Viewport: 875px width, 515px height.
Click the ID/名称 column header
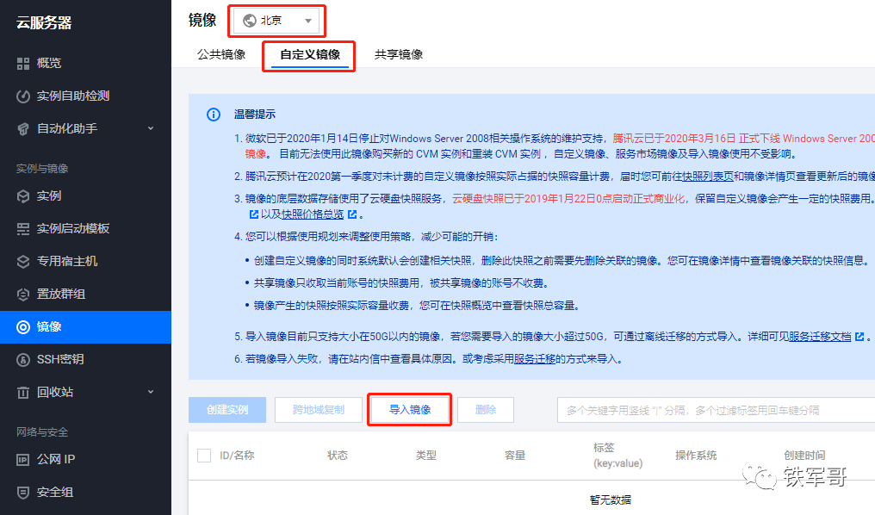click(x=237, y=456)
